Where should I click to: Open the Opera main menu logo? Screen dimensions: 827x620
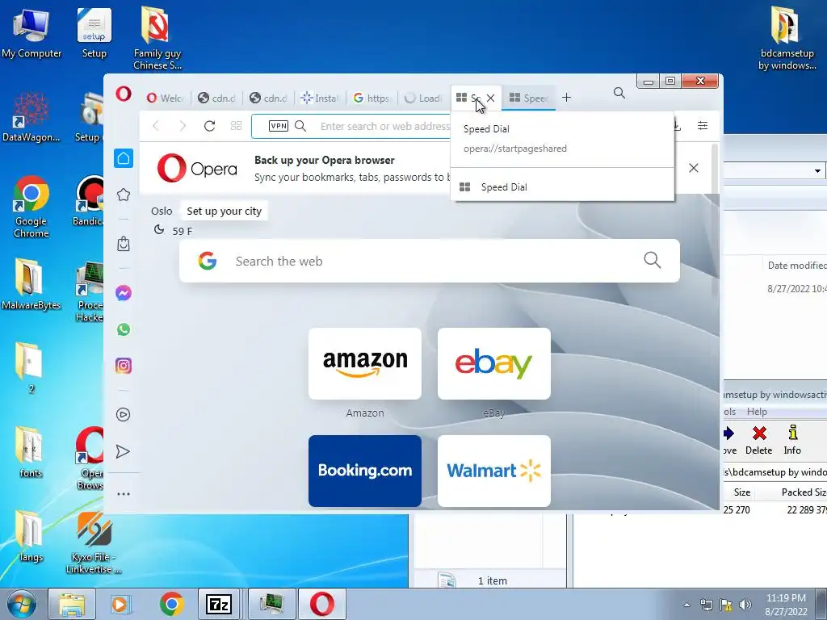tap(124, 94)
